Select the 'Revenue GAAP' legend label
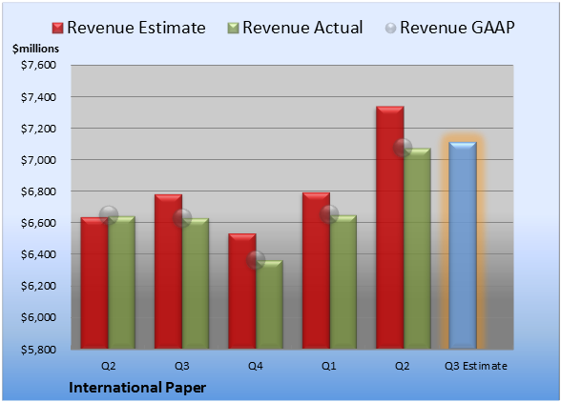 pos(457,28)
